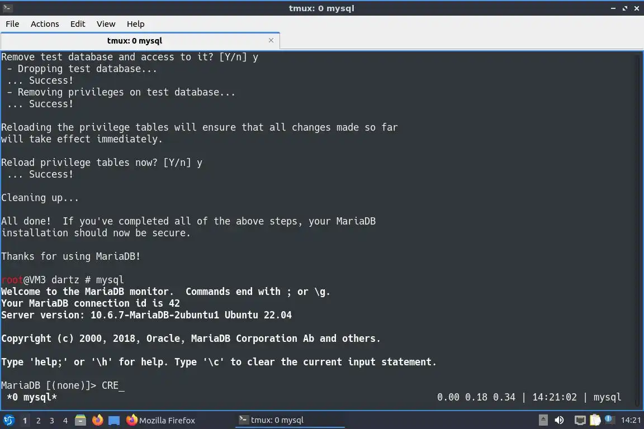
Task: Open the clipboard manager tray icon
Action: coord(595,420)
